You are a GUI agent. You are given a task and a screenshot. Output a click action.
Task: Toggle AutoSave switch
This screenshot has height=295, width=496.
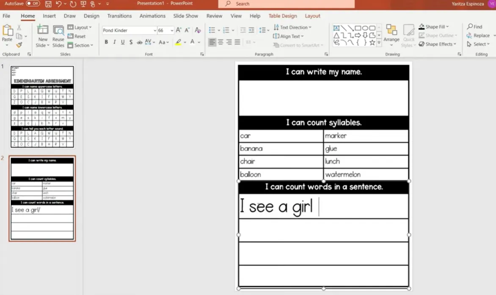pos(33,3)
